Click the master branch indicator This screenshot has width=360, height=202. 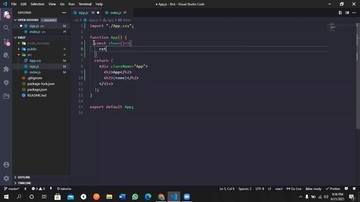coord(12,189)
